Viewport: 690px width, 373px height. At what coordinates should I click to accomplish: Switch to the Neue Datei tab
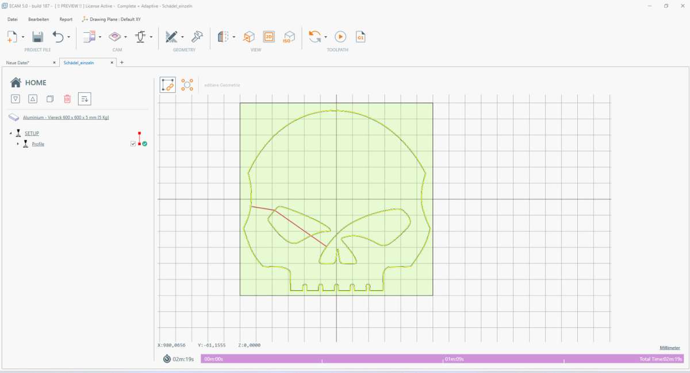(18, 63)
